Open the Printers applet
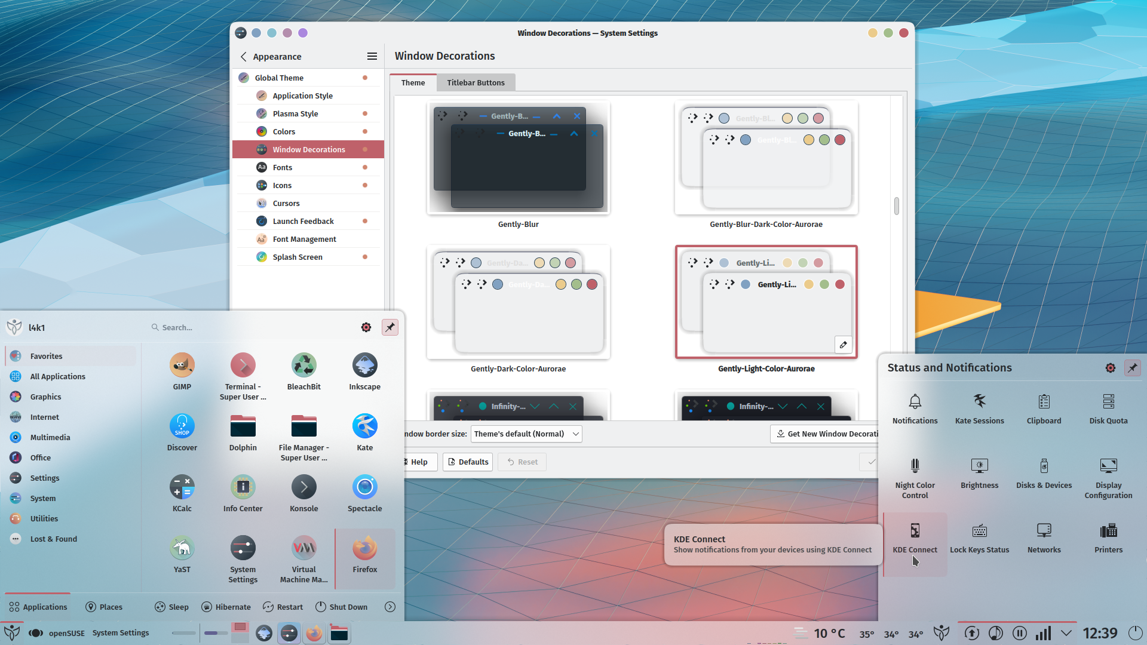This screenshot has height=645, width=1147. (x=1108, y=538)
